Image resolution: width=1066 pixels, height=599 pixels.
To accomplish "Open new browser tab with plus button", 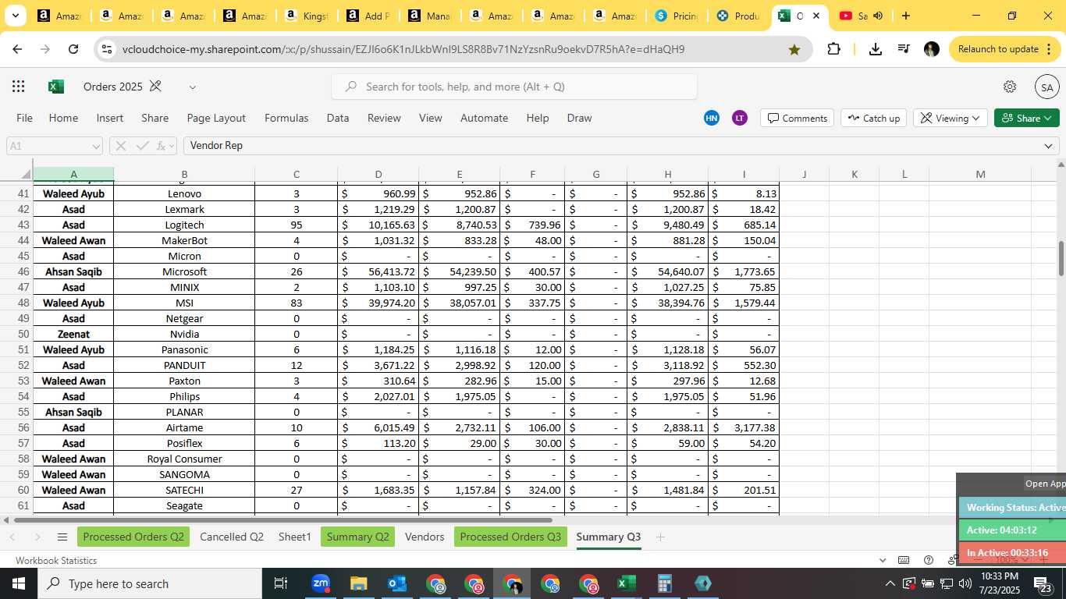I will coord(905,16).
